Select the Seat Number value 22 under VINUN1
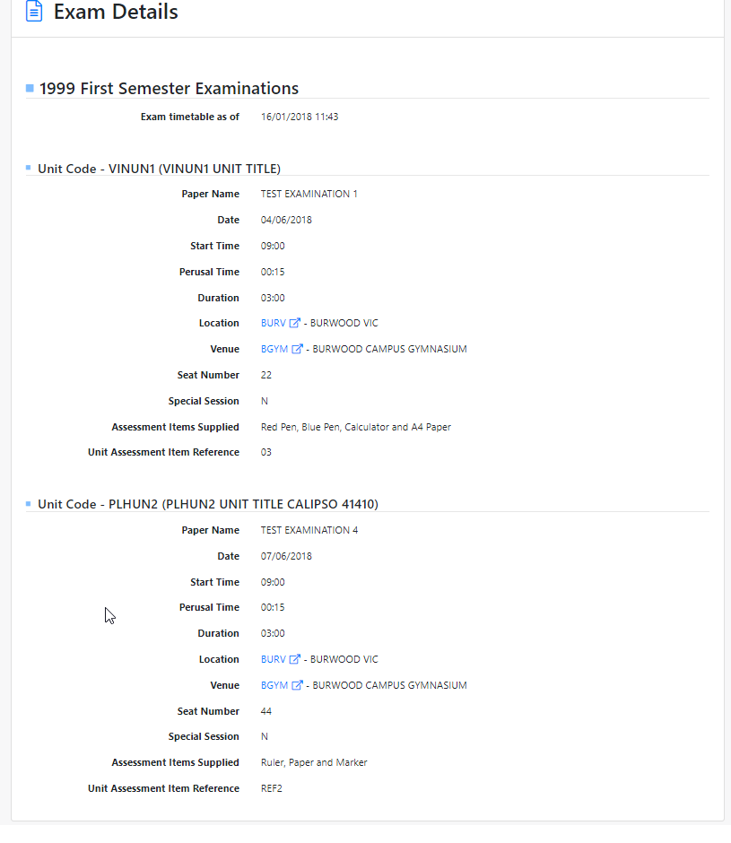Image resolution: width=731 pixels, height=843 pixels. tap(265, 374)
